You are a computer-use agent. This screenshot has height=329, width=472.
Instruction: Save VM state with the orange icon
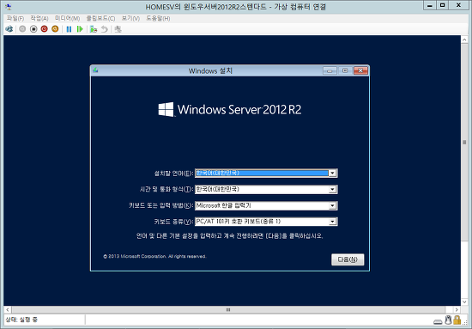click(x=55, y=29)
